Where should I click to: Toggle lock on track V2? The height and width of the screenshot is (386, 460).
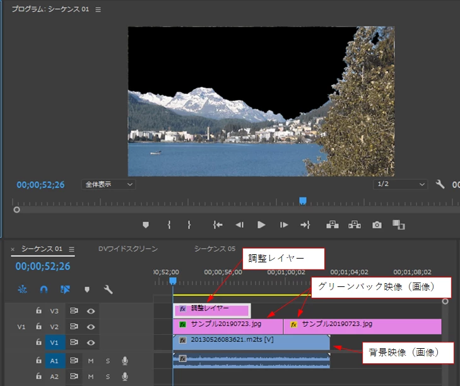pos(38,326)
